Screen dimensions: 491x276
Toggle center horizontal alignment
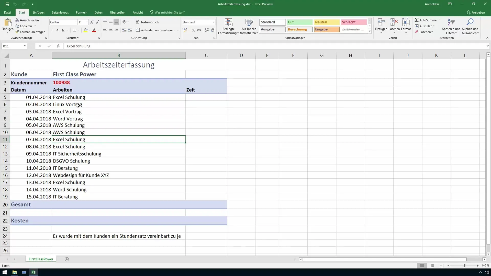(x=111, y=30)
